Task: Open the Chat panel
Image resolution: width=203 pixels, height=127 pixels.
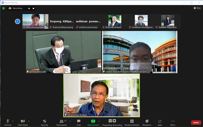Action: click(78, 123)
